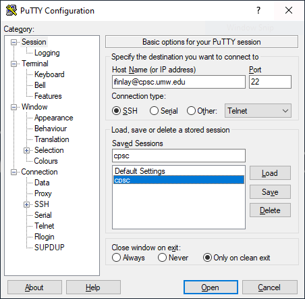Screen dimensions: 305x299
Task: Set close window on exit to Always
Action: [116, 258]
